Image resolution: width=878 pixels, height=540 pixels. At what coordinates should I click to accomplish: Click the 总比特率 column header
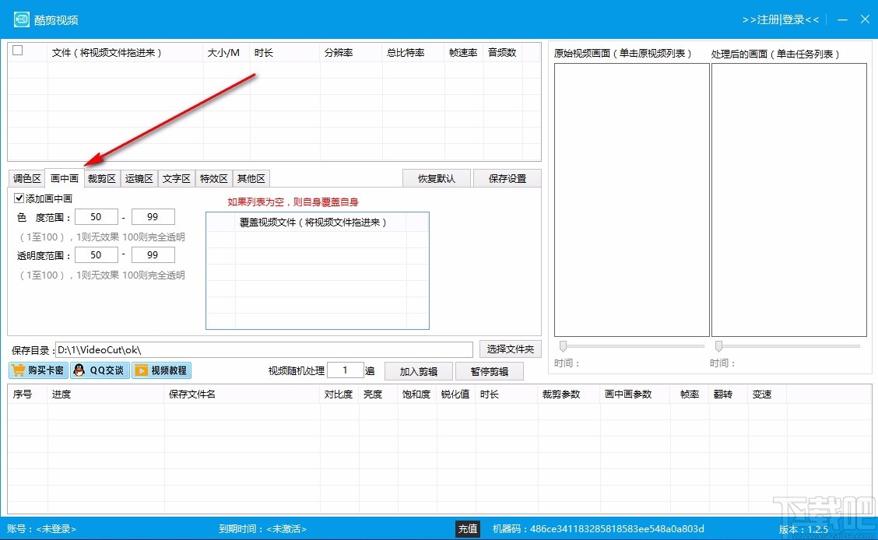pyautogui.click(x=413, y=53)
